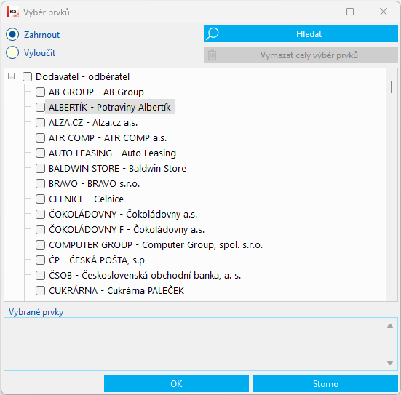Close the Výběr prvků window
The height and width of the screenshot is (395, 401).
point(383,12)
